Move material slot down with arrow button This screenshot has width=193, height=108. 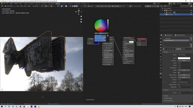(191, 46)
